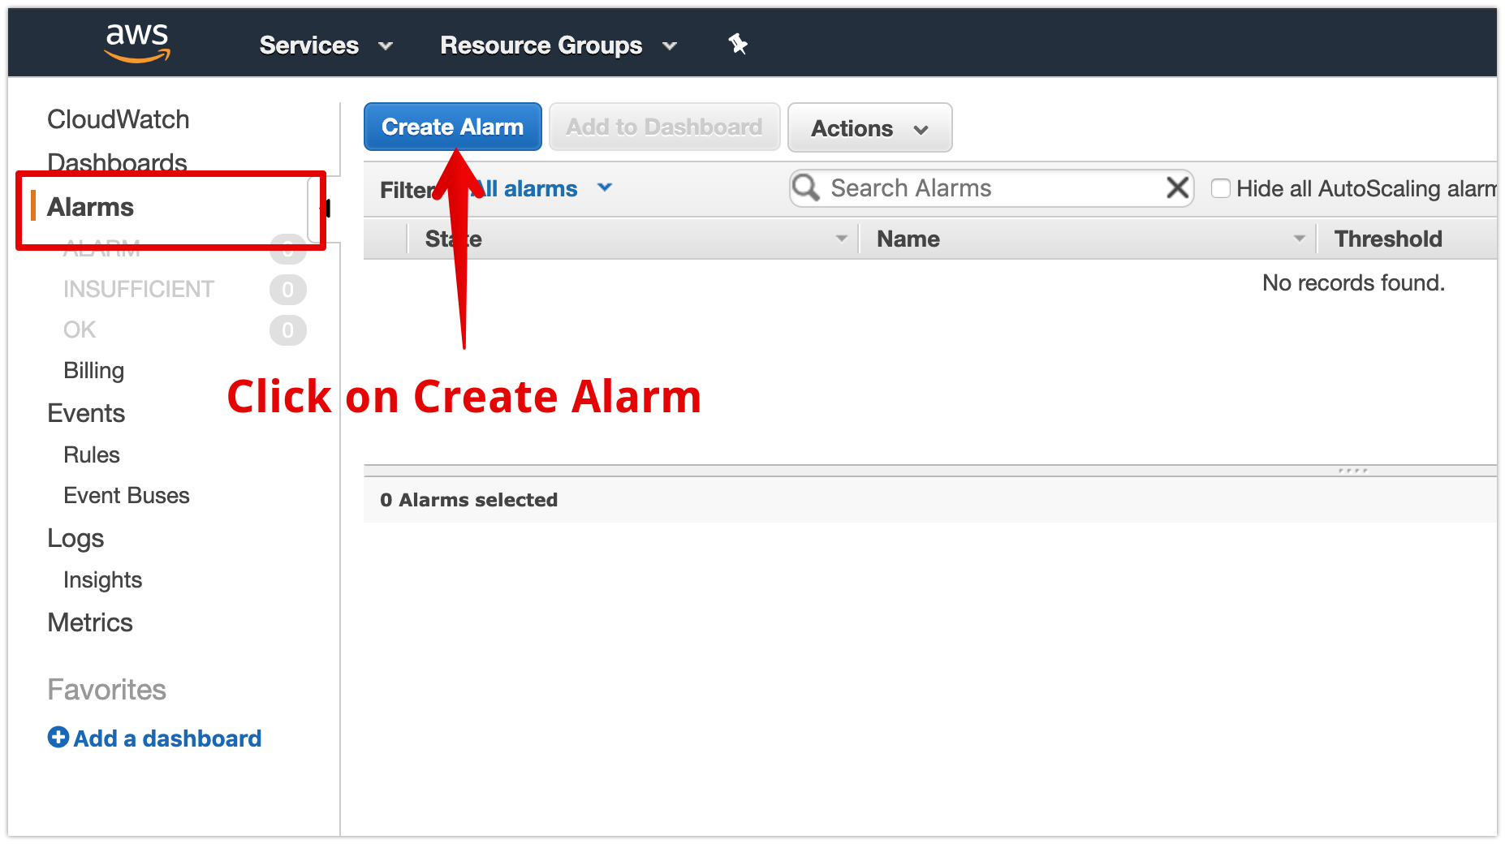Click the OK count badge

click(287, 330)
